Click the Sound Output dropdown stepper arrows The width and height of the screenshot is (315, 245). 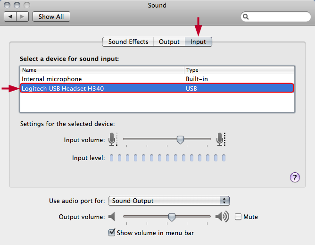pyautogui.click(x=224, y=201)
